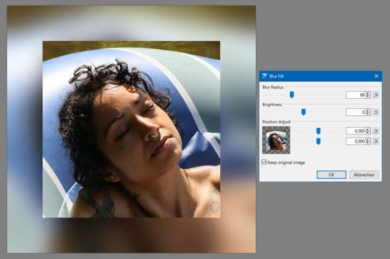
Task: Click the Brightness slider handle
Action: 303,112
